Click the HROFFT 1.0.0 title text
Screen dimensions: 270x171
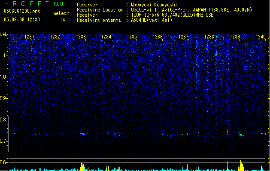click(x=34, y=3)
